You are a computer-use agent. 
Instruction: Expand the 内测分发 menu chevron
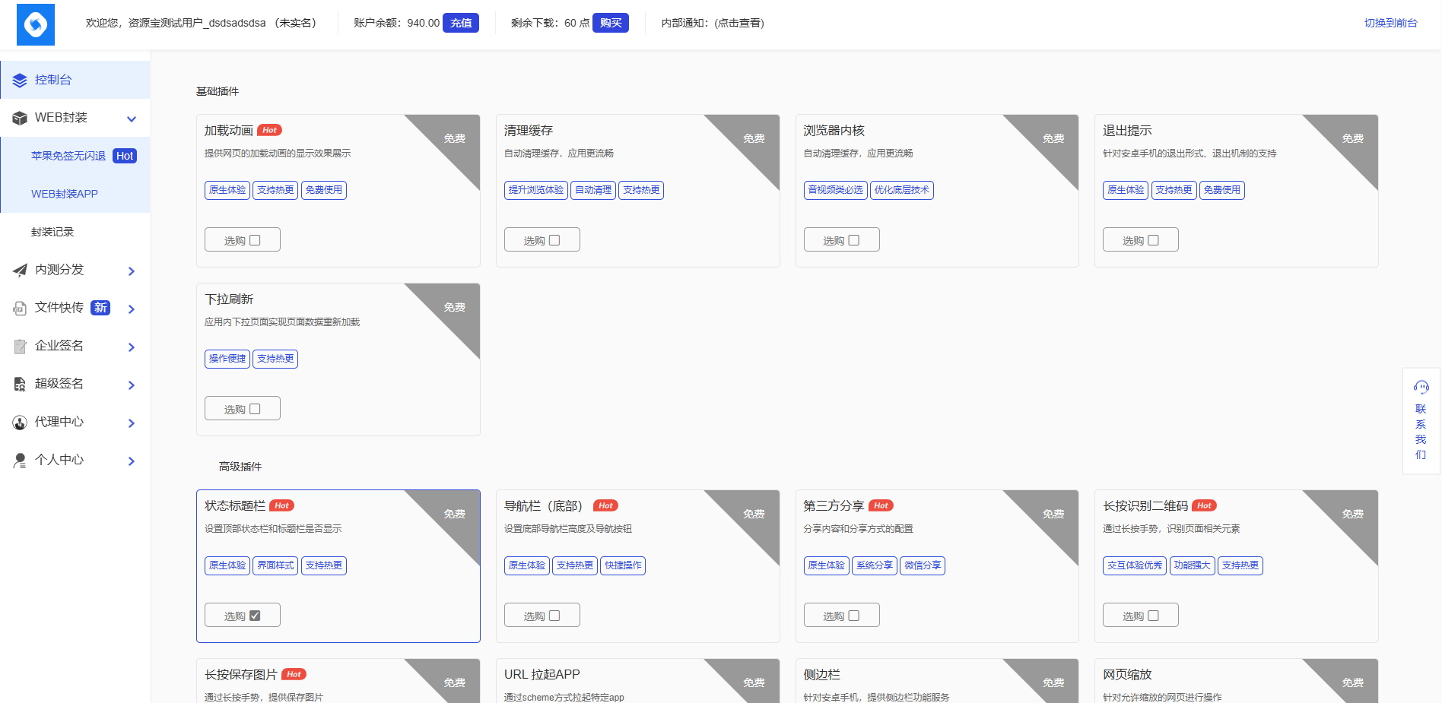pyautogui.click(x=132, y=271)
